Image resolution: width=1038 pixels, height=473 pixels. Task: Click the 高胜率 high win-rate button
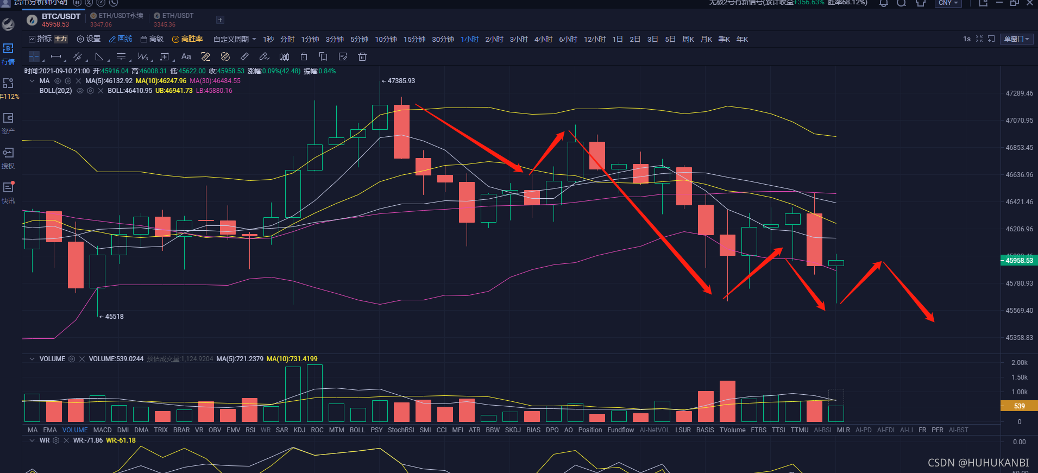(x=187, y=39)
